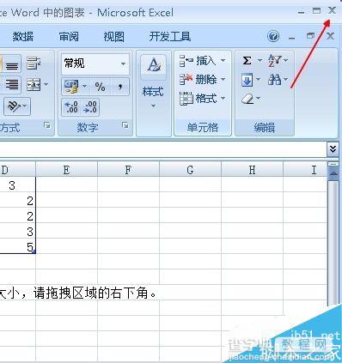This screenshot has width=342, height=363.
Task: Select column F header
Action: [x=128, y=170]
